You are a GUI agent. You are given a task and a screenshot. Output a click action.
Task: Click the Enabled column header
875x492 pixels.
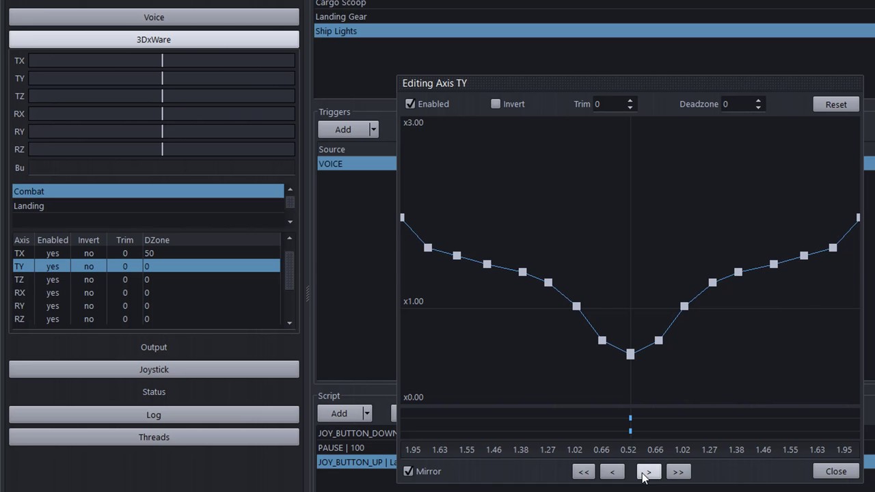coord(53,240)
